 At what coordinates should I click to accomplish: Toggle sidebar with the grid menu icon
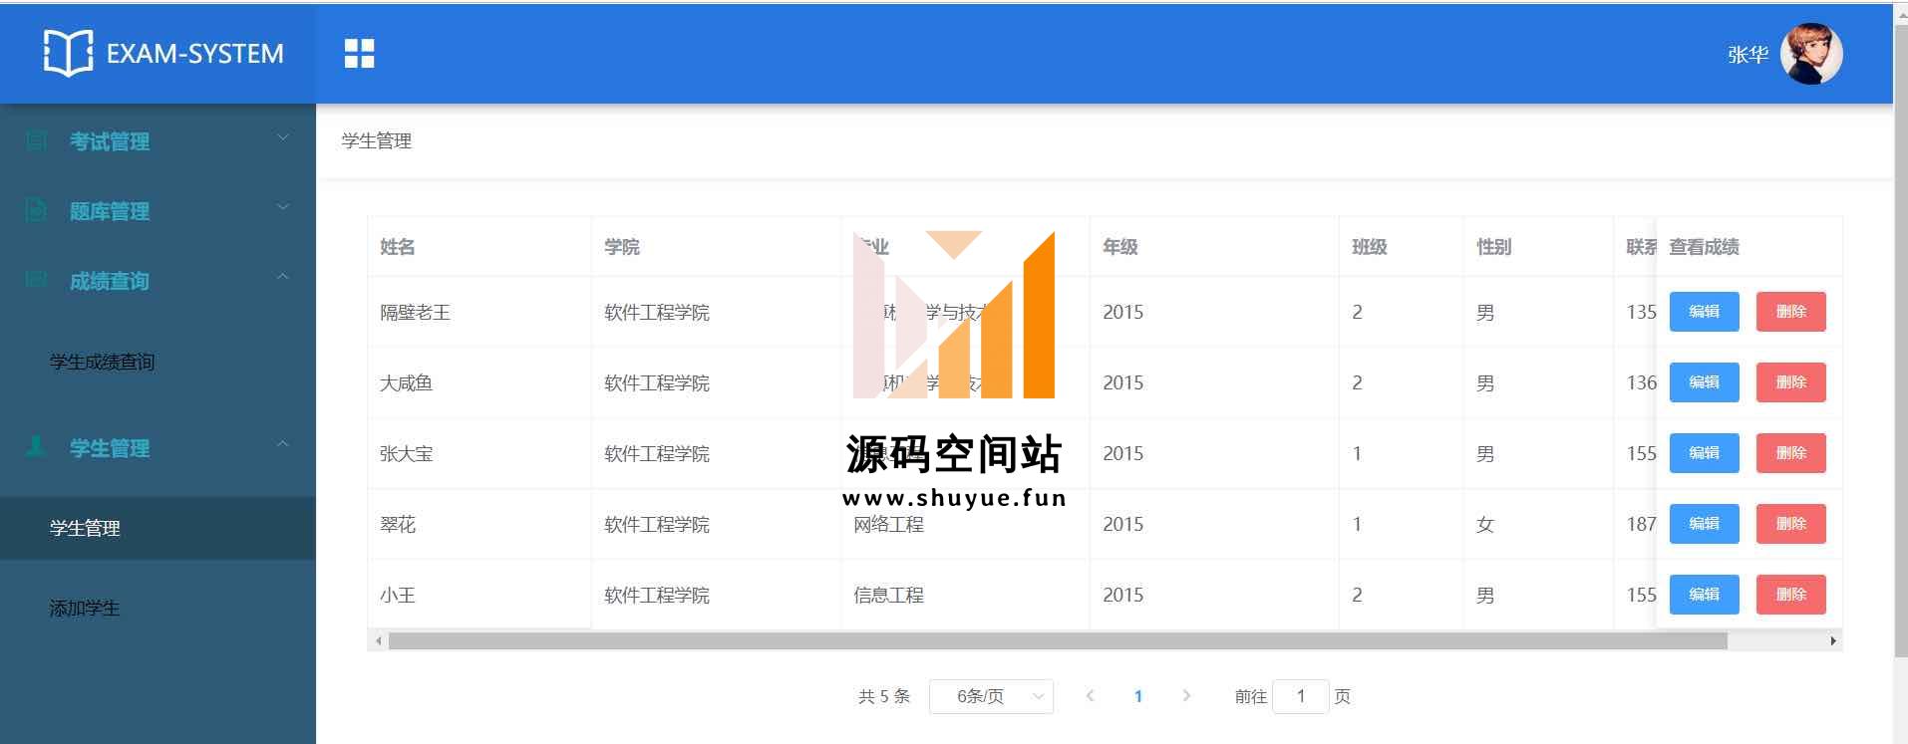(x=359, y=54)
